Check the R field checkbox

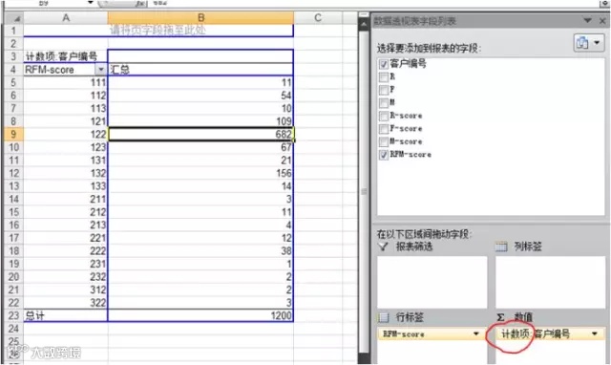384,77
